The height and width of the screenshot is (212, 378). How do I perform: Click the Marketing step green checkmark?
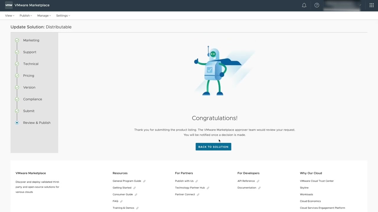pyautogui.click(x=17, y=40)
